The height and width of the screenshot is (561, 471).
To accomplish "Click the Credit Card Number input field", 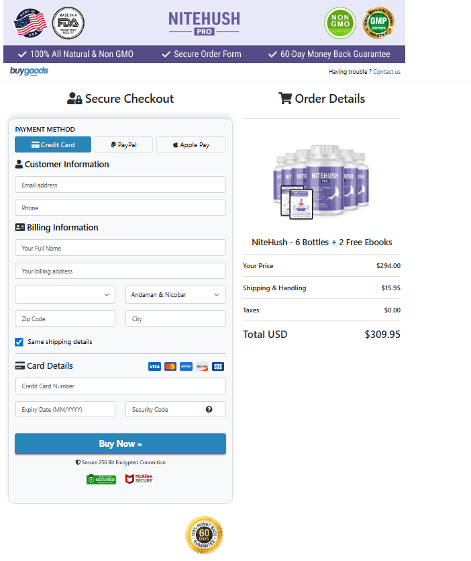I will click(120, 386).
